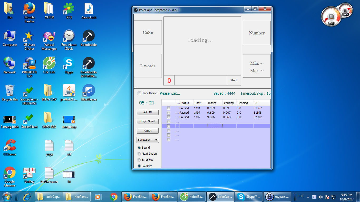Switch to Skype taskbar window
This screenshot has height=202, width=360.
[x=249, y=197]
